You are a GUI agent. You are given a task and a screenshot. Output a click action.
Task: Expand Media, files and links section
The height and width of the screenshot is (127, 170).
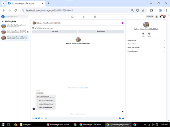coord(146,47)
